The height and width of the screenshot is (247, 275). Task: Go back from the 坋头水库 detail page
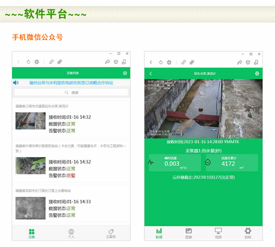tap(151, 74)
